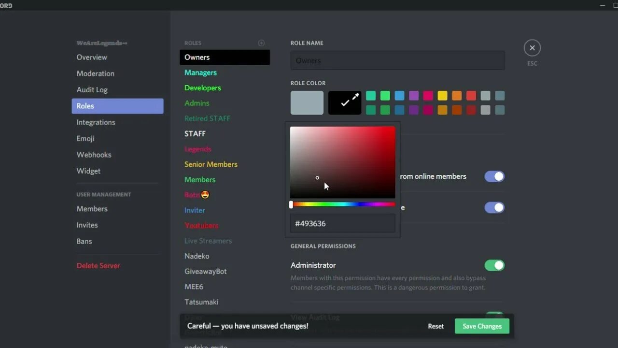Pick the bright pink color swatch
This screenshot has height=348, width=618.
coord(428,96)
